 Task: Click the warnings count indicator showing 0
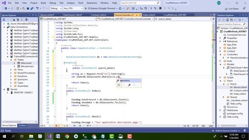click(x=66, y=126)
